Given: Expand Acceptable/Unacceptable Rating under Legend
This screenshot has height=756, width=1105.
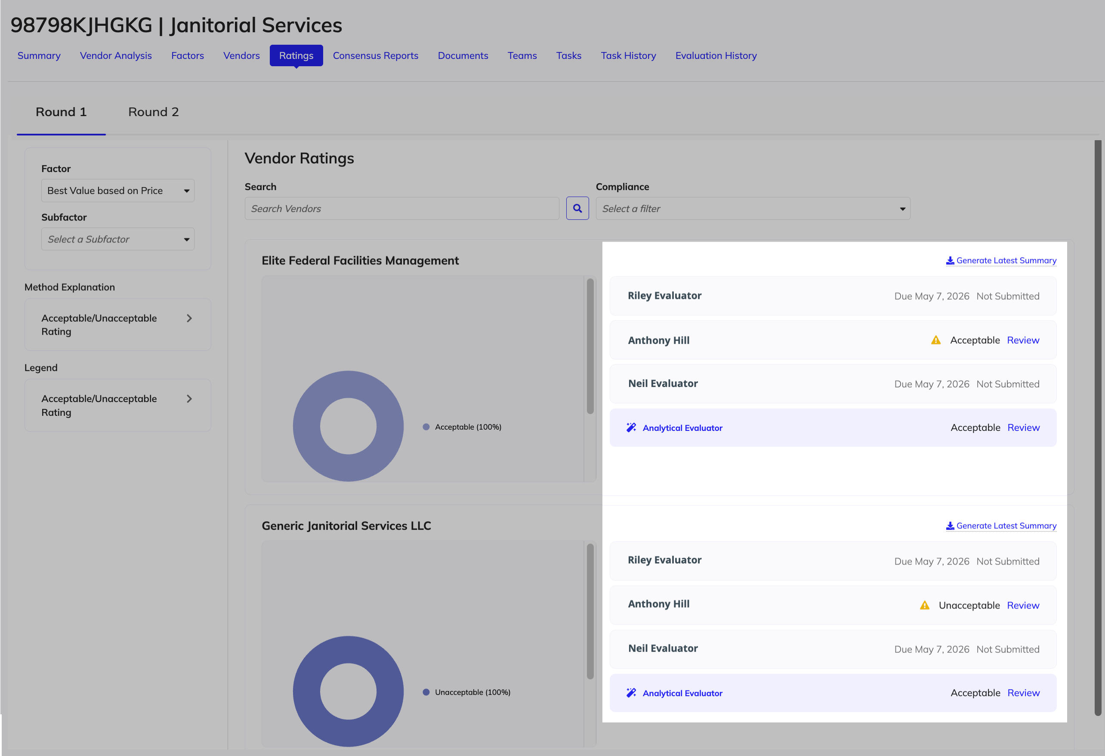Looking at the screenshot, I should pos(117,406).
